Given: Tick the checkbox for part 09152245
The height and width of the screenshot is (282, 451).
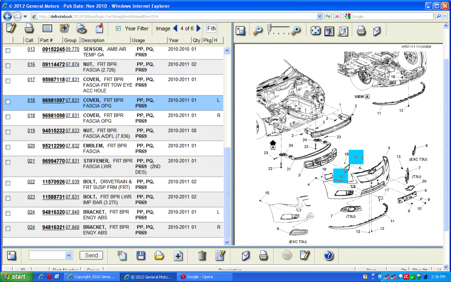Looking at the screenshot, I should pos(8,51).
